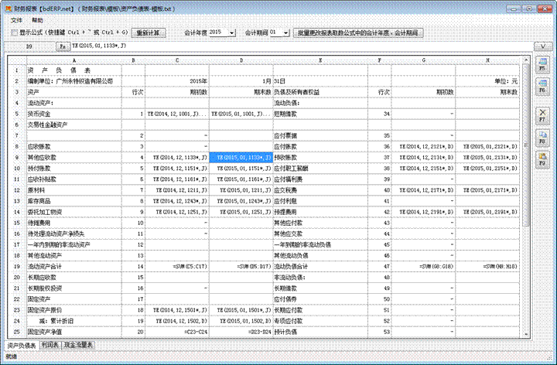Click the cell reference box showing D9
The width and height of the screenshot is (557, 365).
point(30,46)
